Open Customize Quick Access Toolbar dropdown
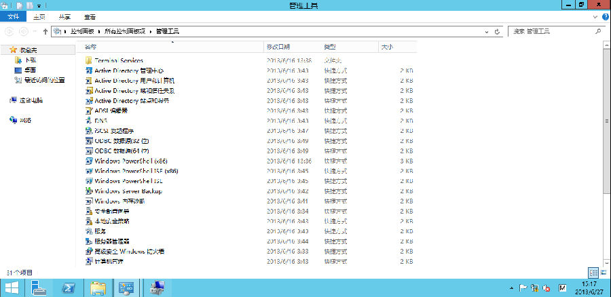The width and height of the screenshot is (611, 297). click(39, 5)
